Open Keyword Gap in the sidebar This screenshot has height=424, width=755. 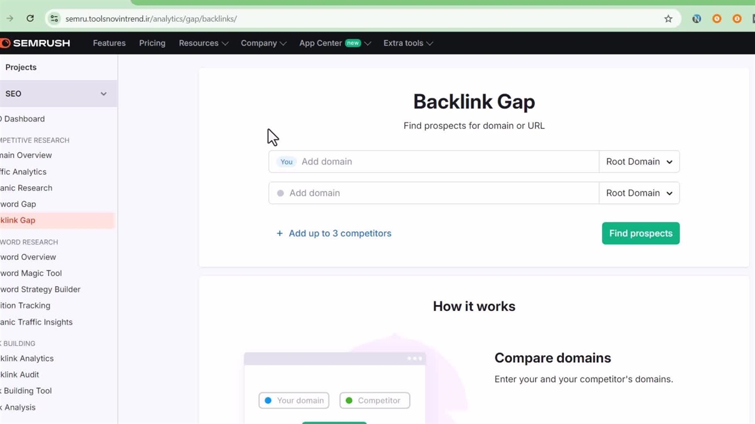pyautogui.click(x=18, y=204)
